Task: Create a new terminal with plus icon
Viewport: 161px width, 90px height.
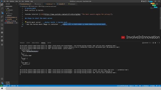Action: (x=150, y=43)
